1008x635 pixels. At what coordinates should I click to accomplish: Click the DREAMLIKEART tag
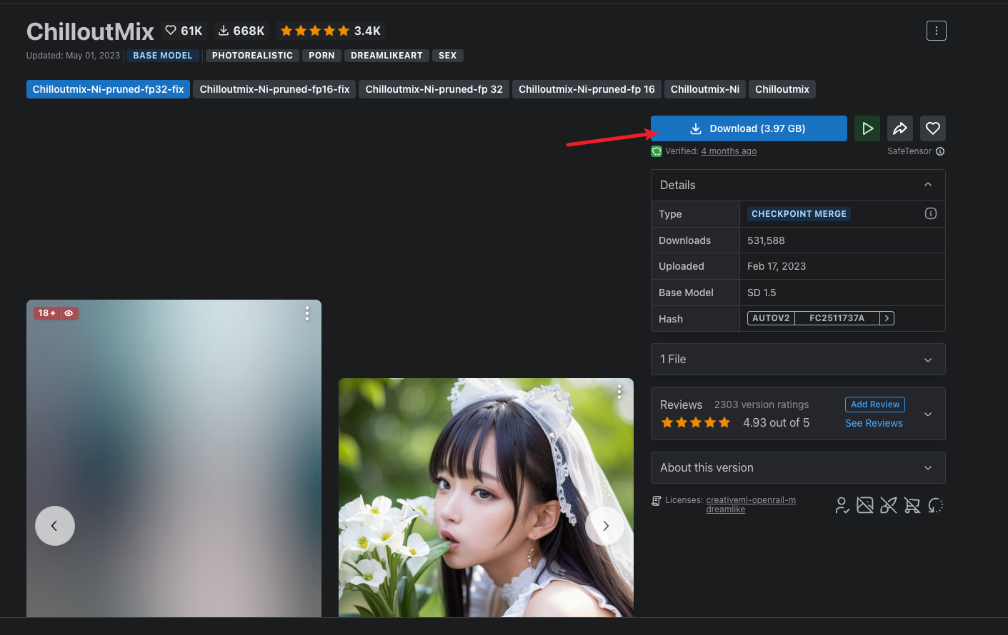pos(386,56)
